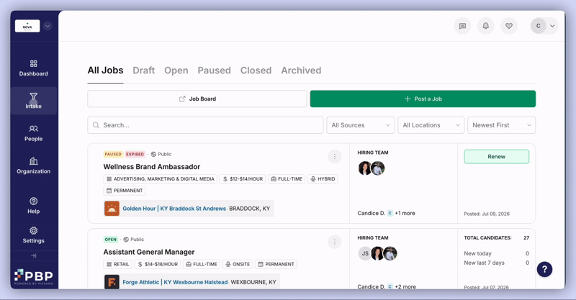Click the HYBRID work mode tag

[x=323, y=179]
